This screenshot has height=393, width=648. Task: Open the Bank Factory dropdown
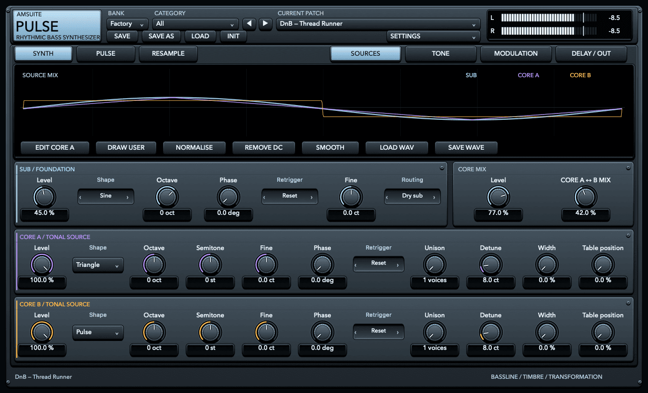click(127, 24)
